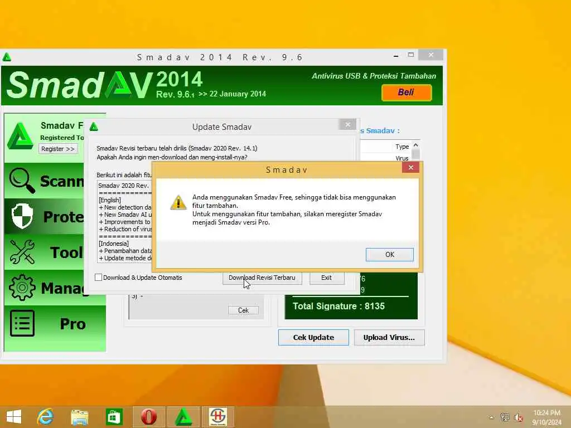Click the Smadav icon in main title bar
The height and width of the screenshot is (428, 571).
click(7, 57)
